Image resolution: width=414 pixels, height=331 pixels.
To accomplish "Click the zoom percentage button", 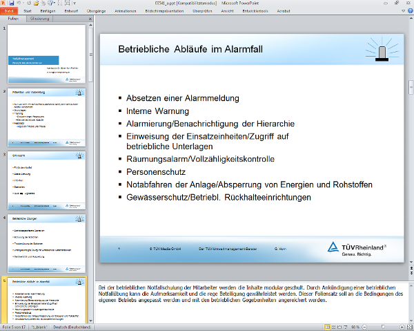I will pos(355,327).
